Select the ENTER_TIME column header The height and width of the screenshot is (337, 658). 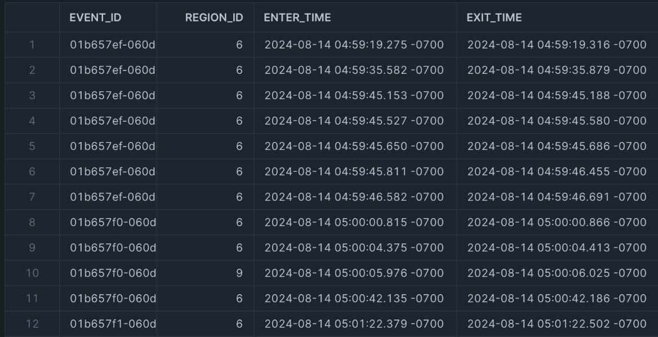pyautogui.click(x=297, y=17)
